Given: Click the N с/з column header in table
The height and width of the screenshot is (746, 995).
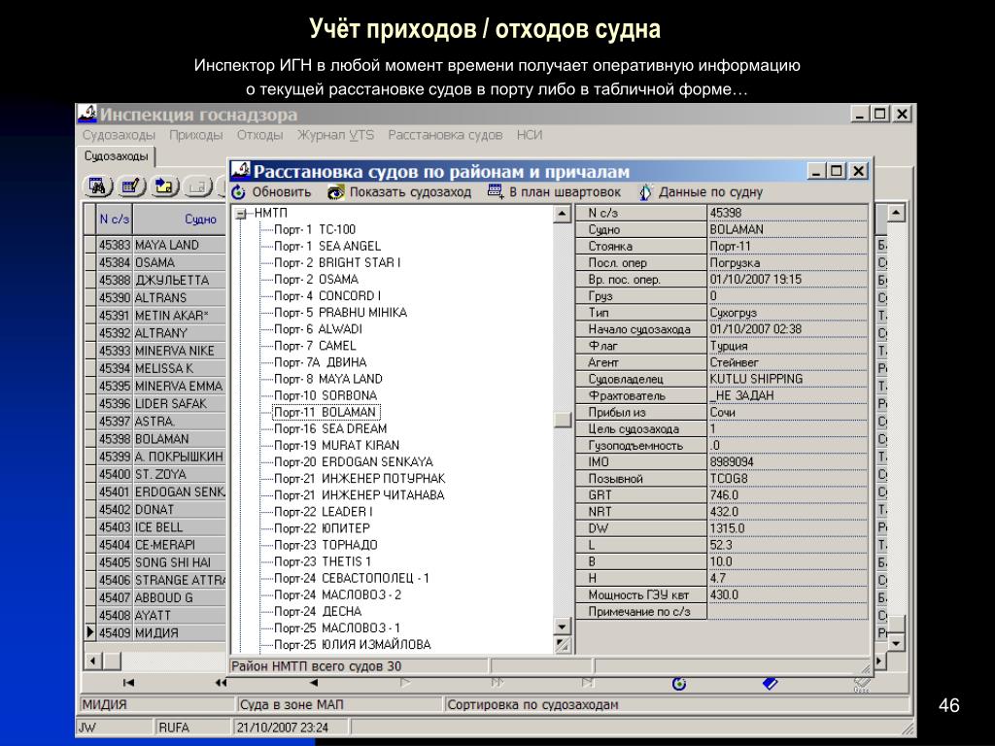Looking at the screenshot, I should click(x=115, y=219).
